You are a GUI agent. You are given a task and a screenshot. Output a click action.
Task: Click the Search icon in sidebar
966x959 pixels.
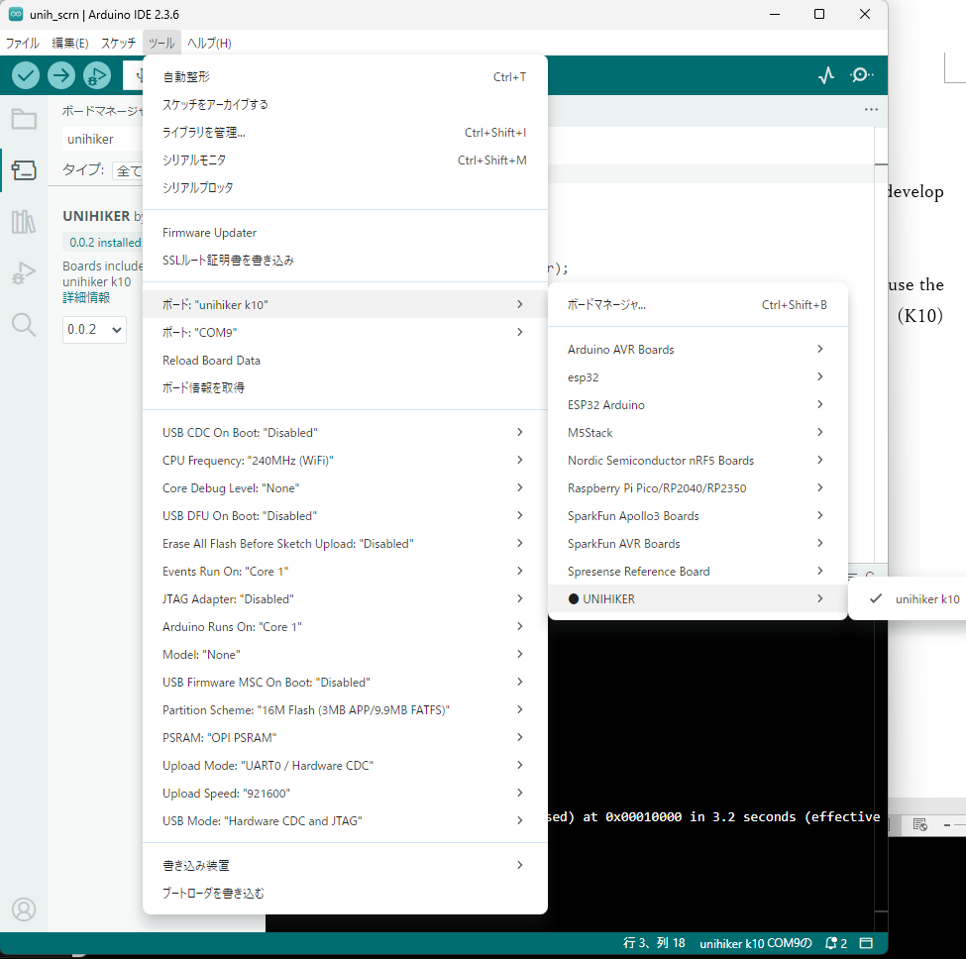click(24, 324)
